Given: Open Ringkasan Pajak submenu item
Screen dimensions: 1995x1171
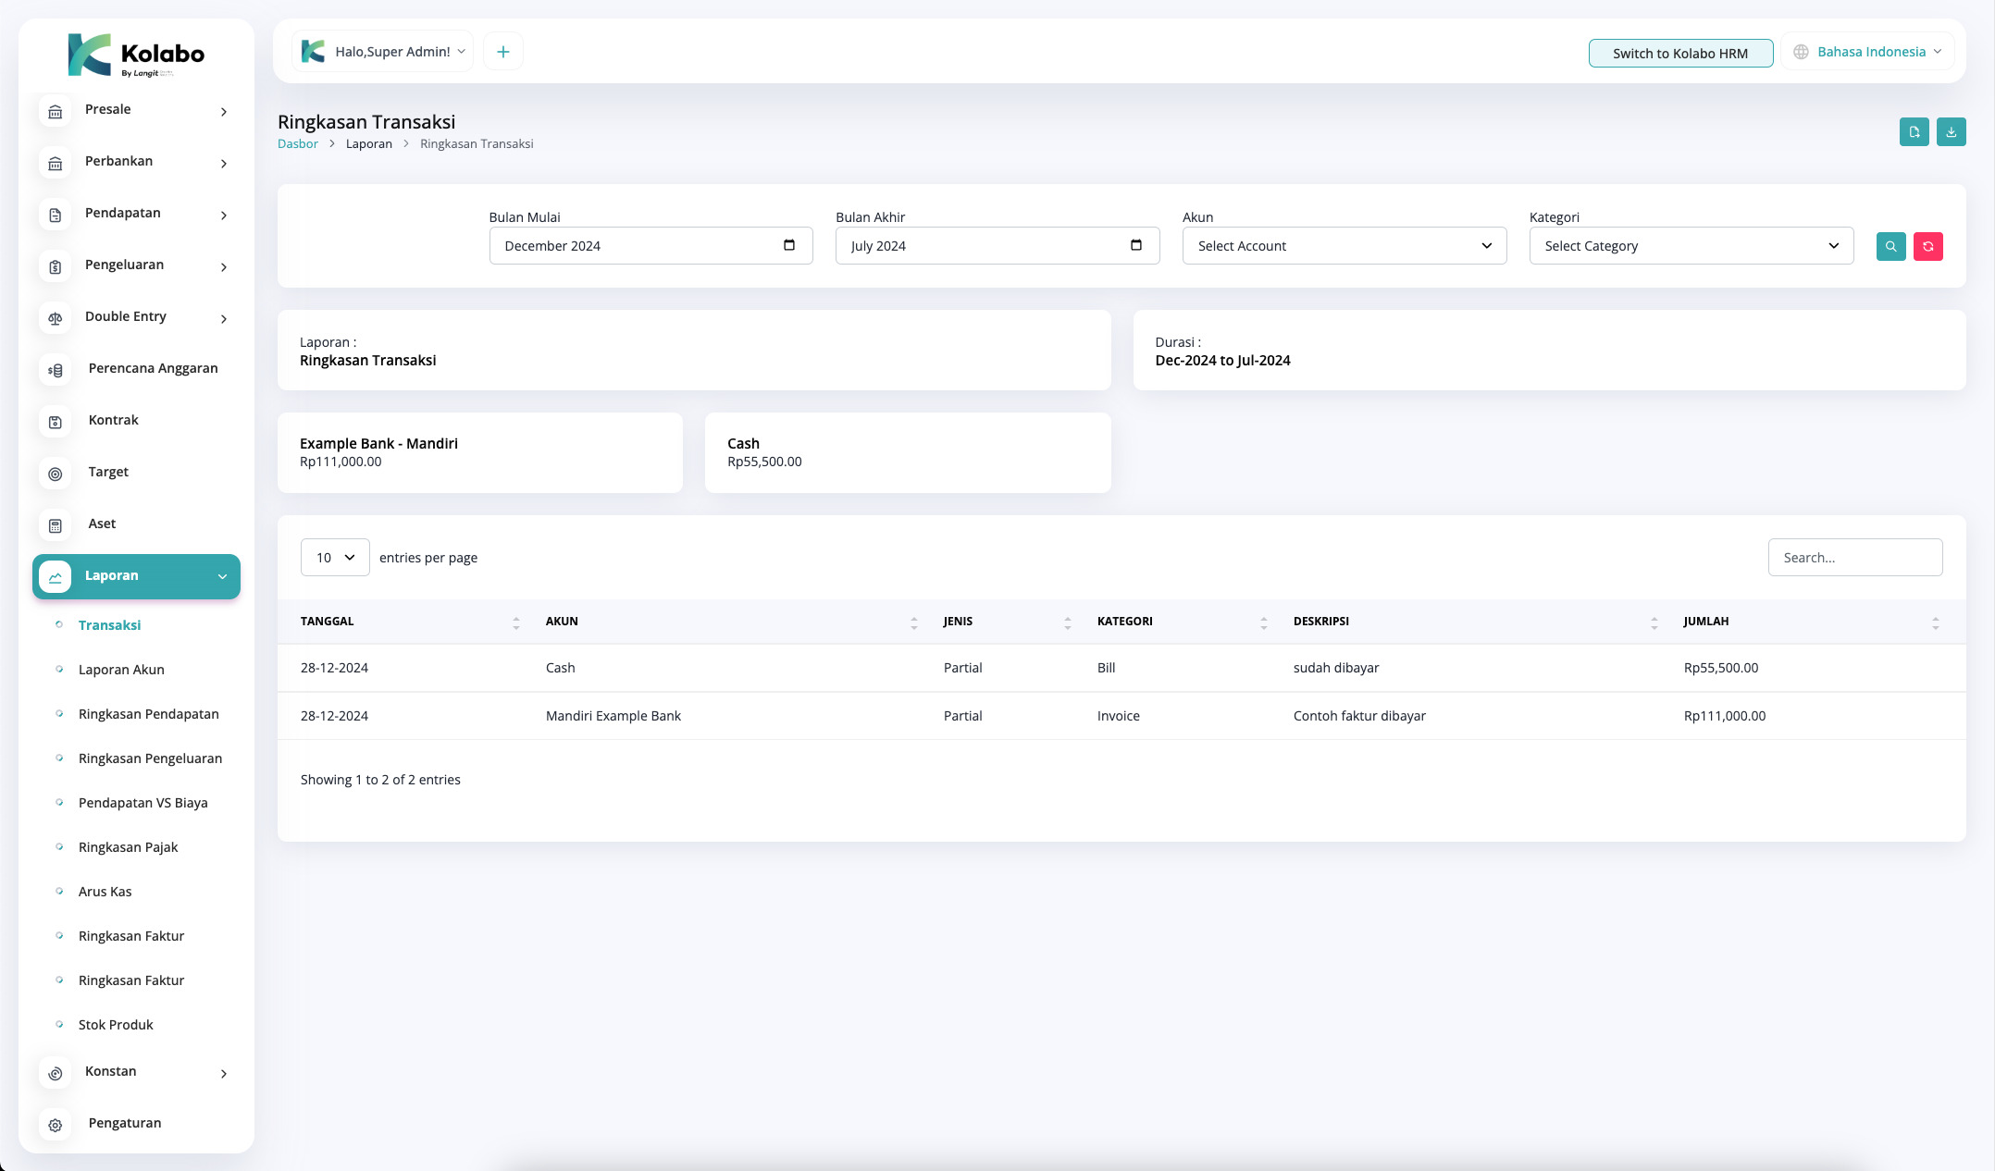Looking at the screenshot, I should point(129,847).
